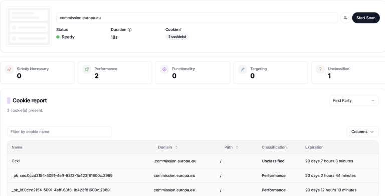
Task: Click the 3 cookie(s) present text
Action: coord(25,110)
